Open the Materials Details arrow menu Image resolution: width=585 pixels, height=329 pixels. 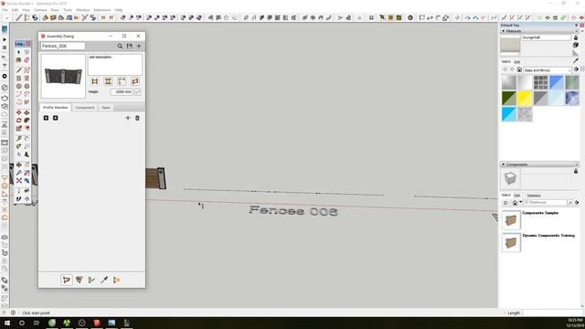[577, 69]
